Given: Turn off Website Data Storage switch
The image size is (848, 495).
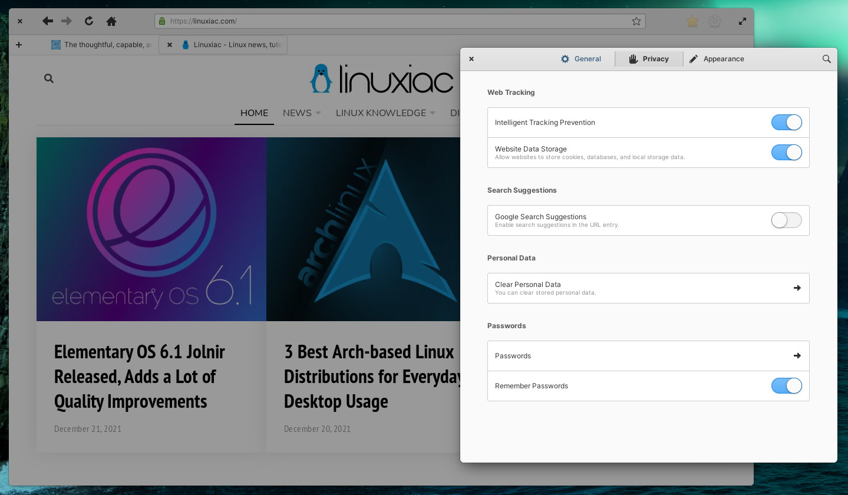Looking at the screenshot, I should click(787, 153).
